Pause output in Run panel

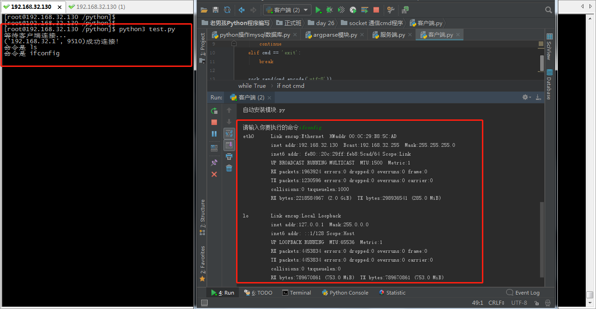pos(214,134)
